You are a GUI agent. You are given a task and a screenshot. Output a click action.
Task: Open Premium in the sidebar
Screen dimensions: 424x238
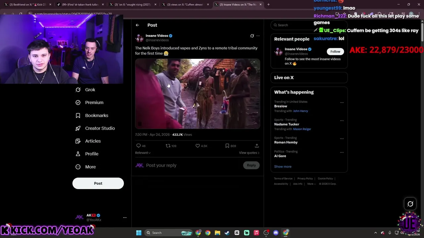tap(89, 102)
